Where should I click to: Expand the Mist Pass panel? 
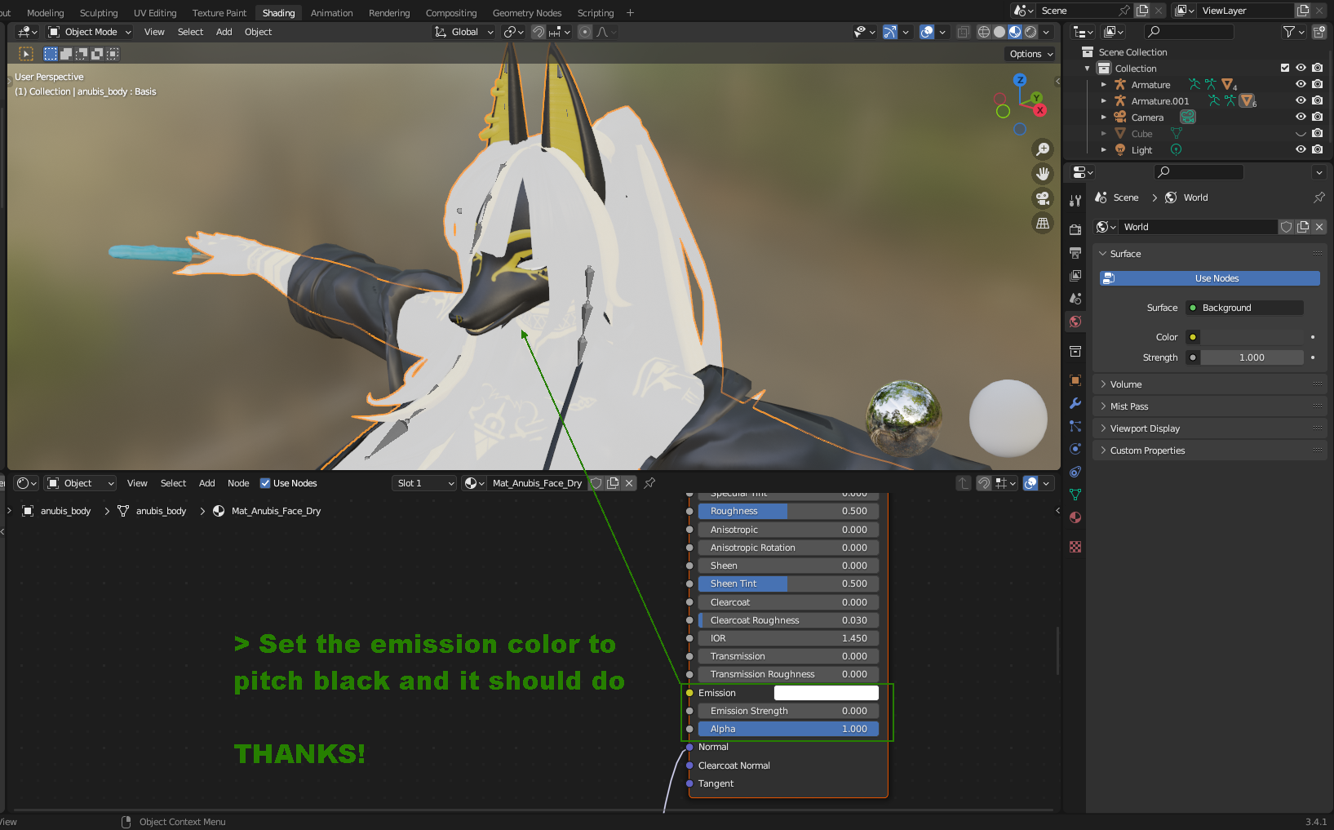[1128, 406]
